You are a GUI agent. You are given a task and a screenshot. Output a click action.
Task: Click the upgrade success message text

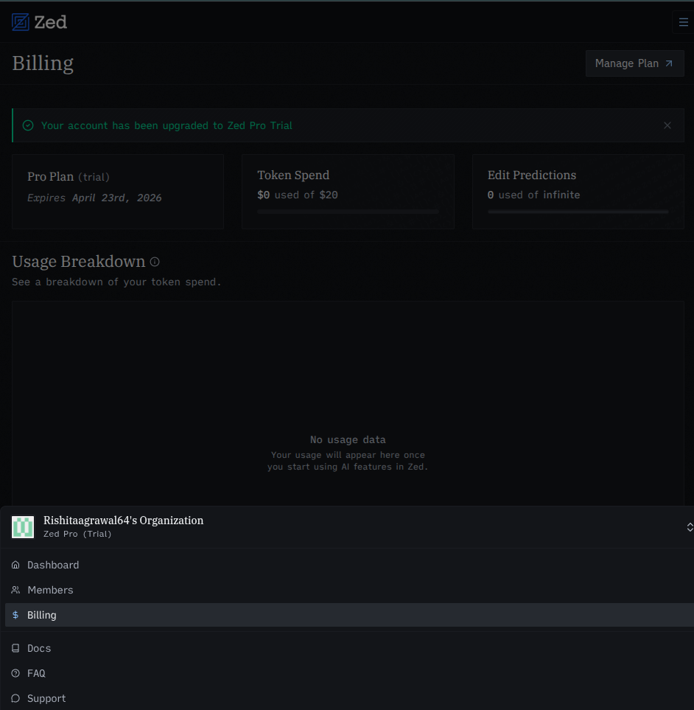167,125
